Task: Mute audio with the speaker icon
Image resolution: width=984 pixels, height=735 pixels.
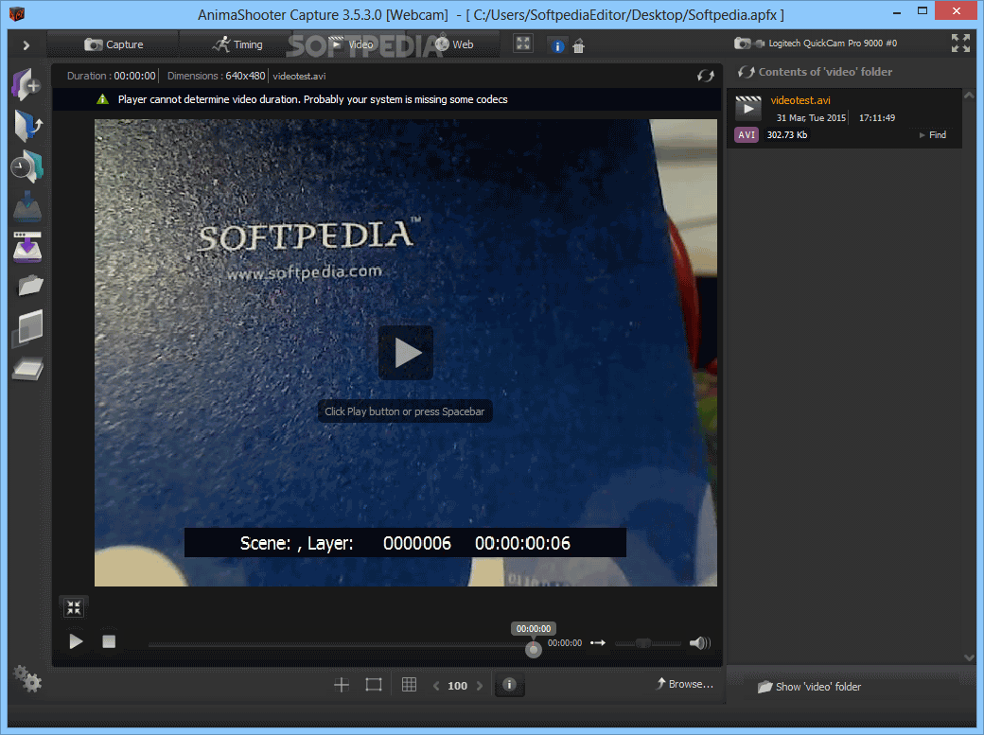Action: (x=700, y=642)
